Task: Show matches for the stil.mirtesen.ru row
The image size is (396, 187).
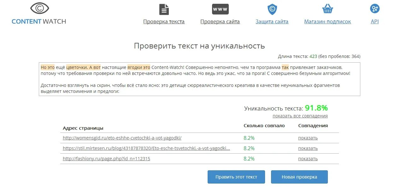Action: point(308,148)
